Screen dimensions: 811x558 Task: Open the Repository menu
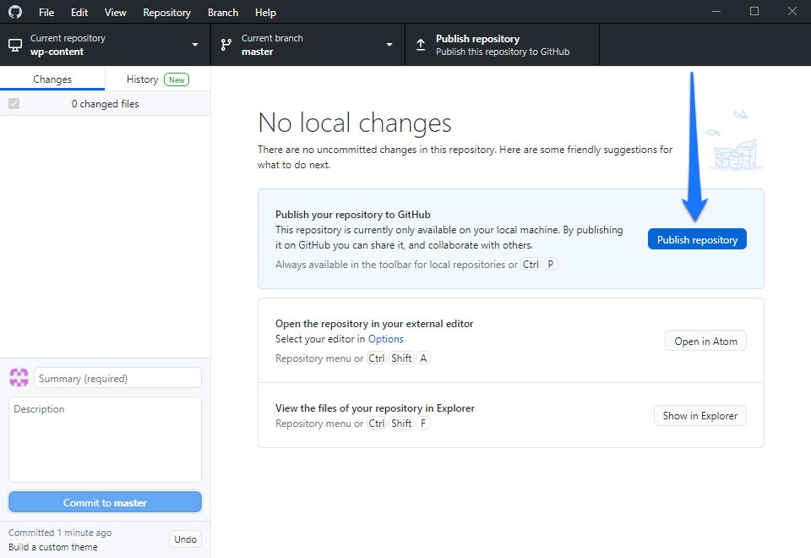tap(166, 13)
